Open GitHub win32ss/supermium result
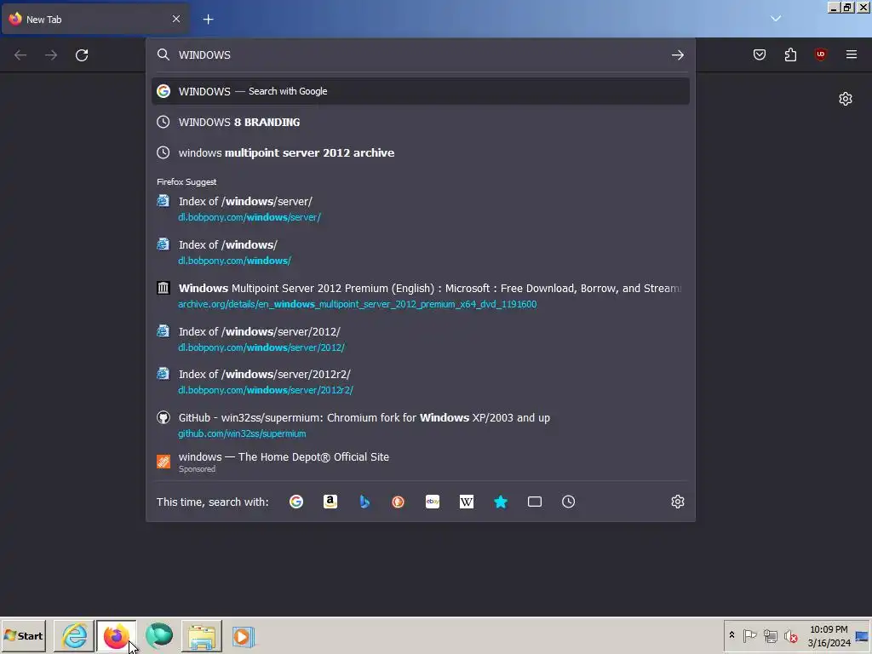This screenshot has height=654, width=872. click(421, 425)
